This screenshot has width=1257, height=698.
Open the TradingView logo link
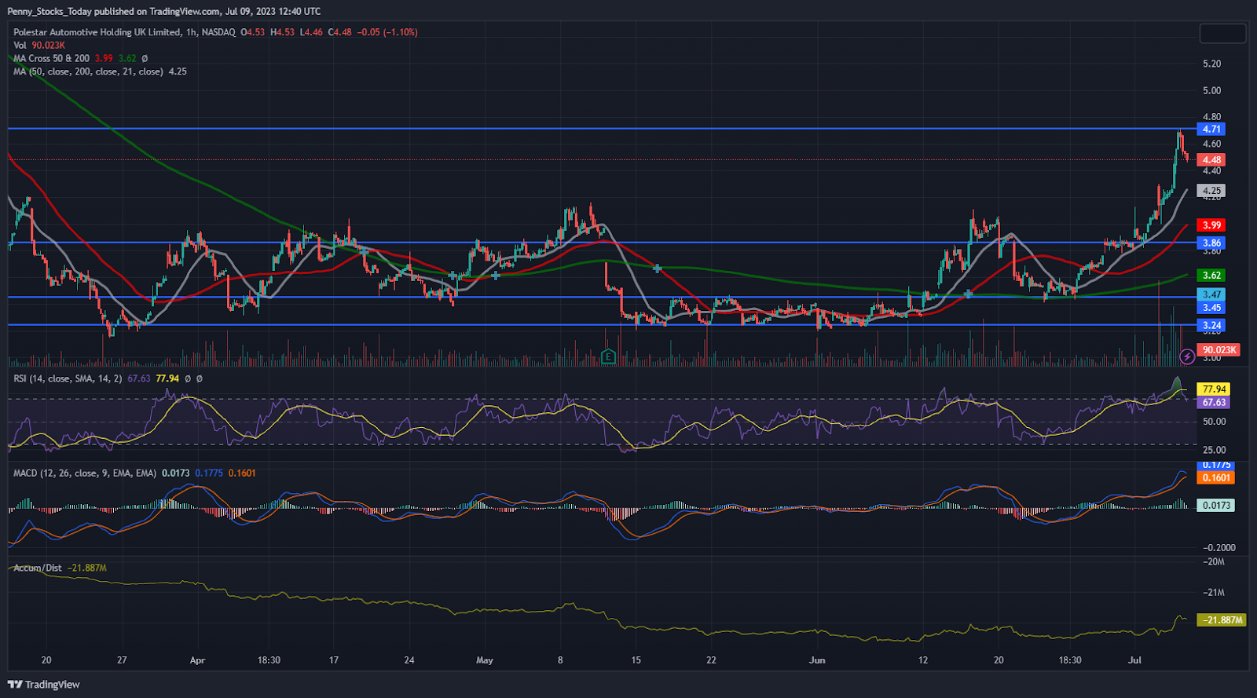tap(44, 685)
